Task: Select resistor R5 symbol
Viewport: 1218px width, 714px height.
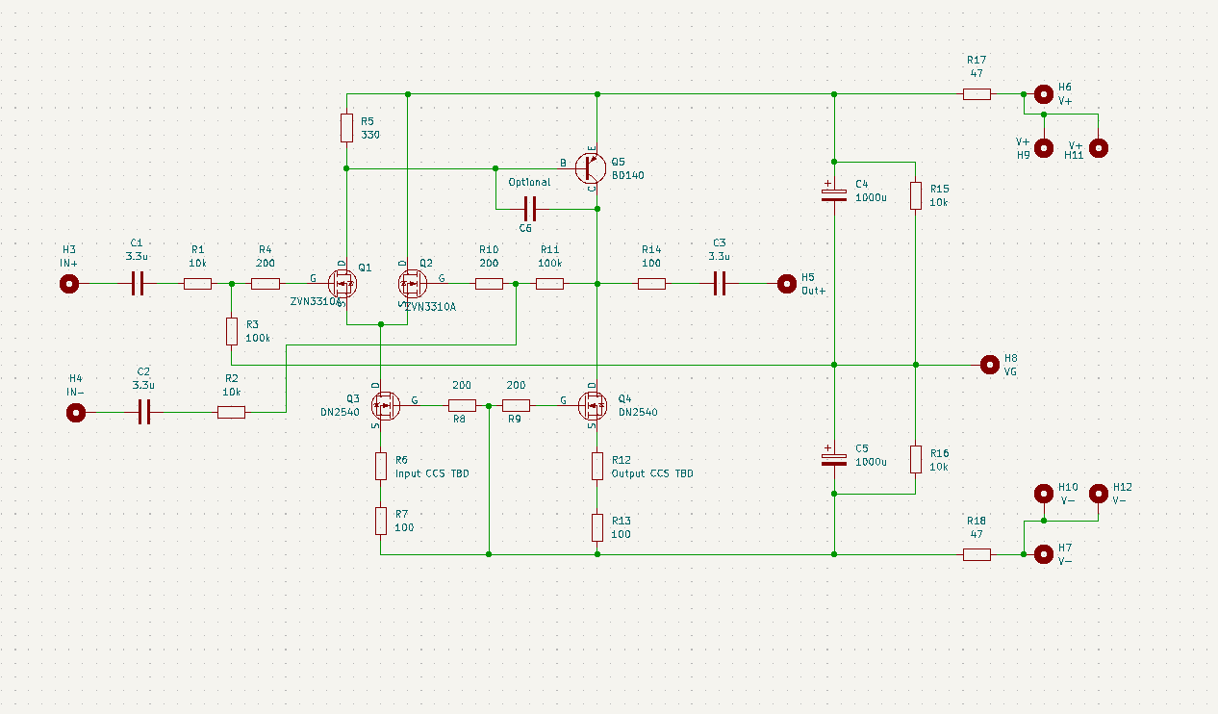Action: [x=346, y=128]
